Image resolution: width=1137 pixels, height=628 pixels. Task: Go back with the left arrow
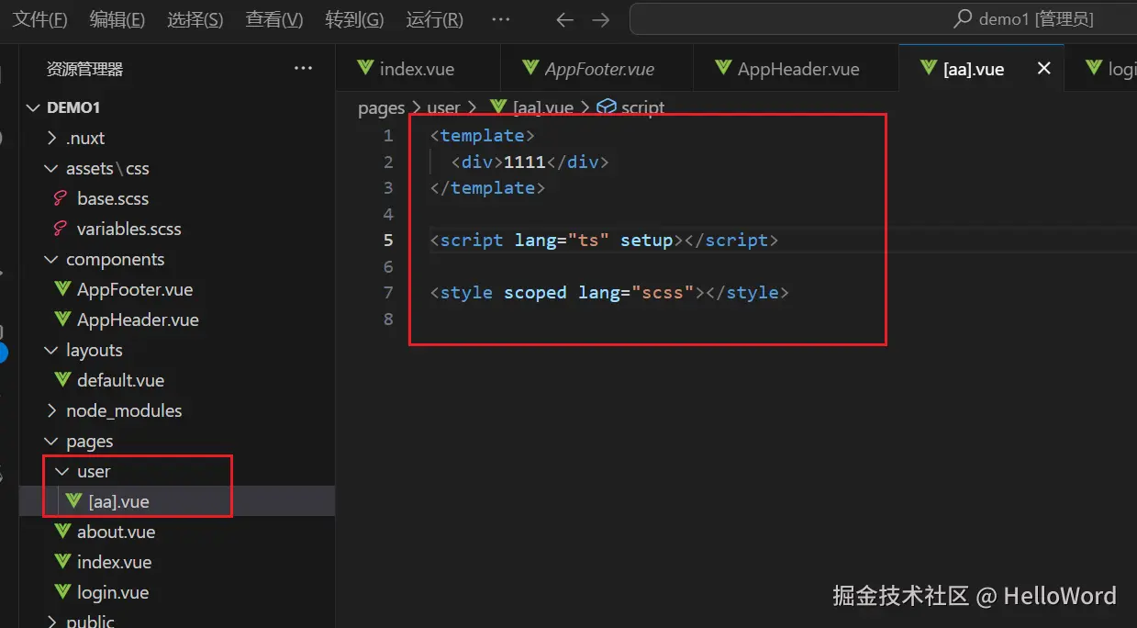[x=565, y=19]
